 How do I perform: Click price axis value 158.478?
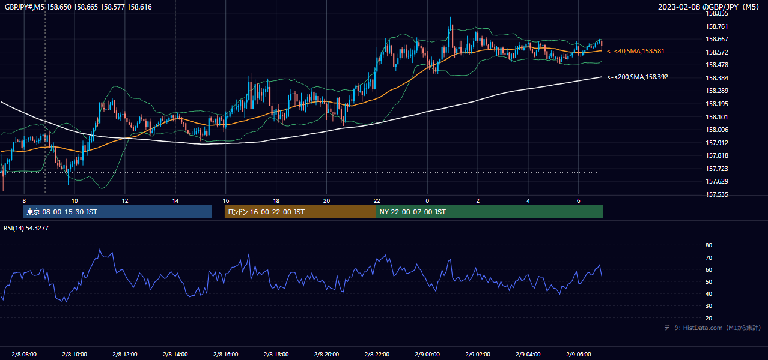(x=716, y=65)
